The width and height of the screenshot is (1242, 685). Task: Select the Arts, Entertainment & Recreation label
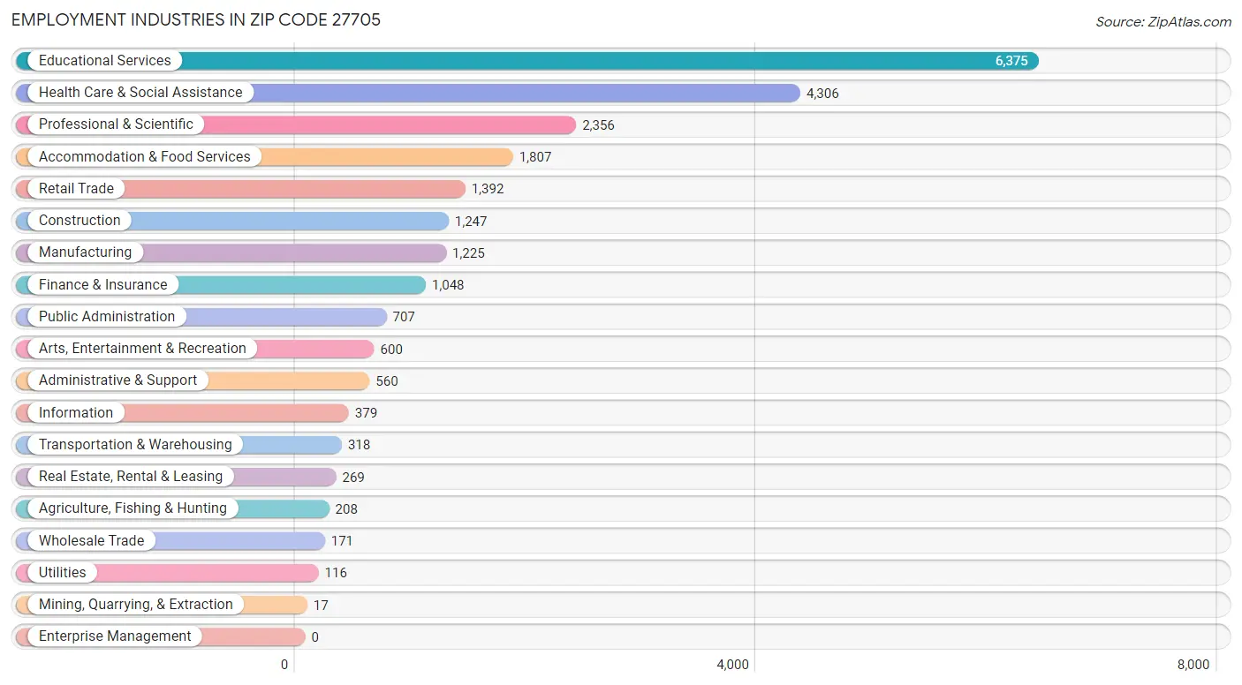(x=142, y=348)
